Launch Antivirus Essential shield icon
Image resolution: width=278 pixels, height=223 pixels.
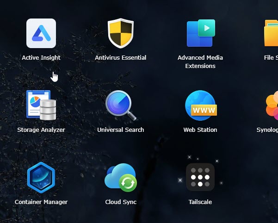click(x=121, y=33)
